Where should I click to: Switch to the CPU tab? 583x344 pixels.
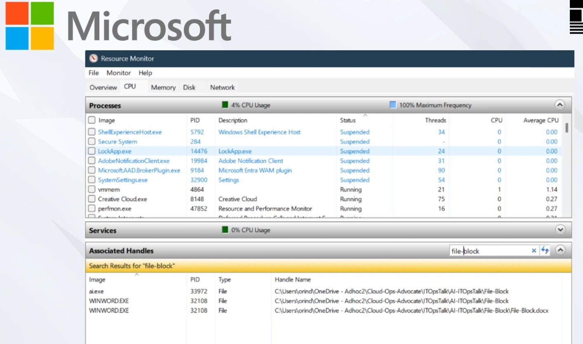click(130, 87)
